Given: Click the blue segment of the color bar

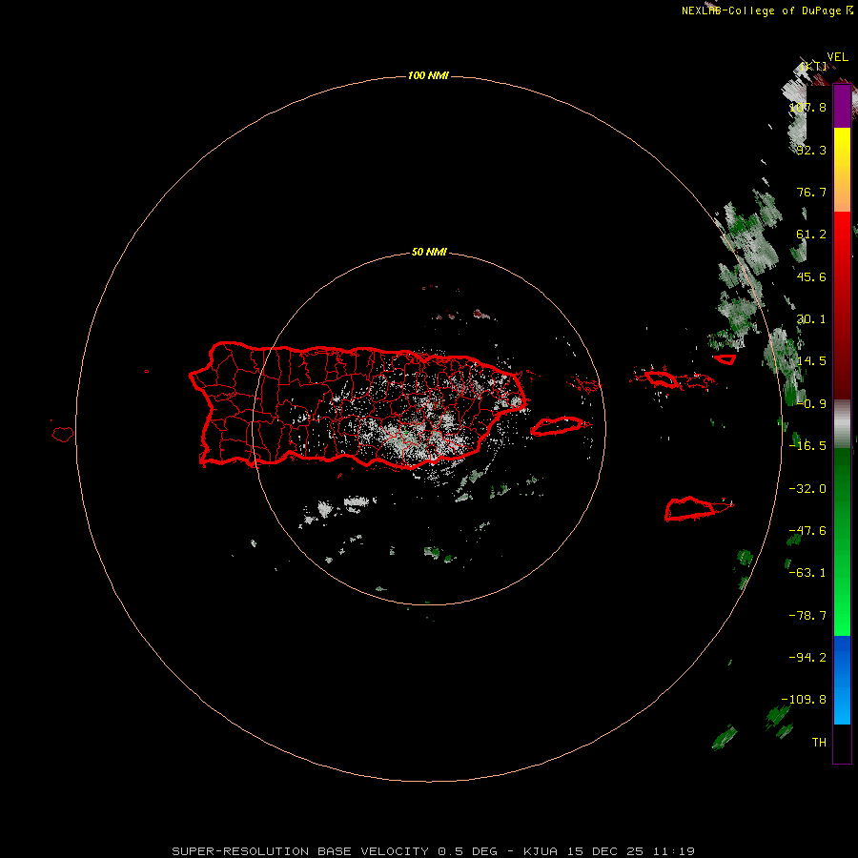Looking at the screenshot, I should (842, 680).
